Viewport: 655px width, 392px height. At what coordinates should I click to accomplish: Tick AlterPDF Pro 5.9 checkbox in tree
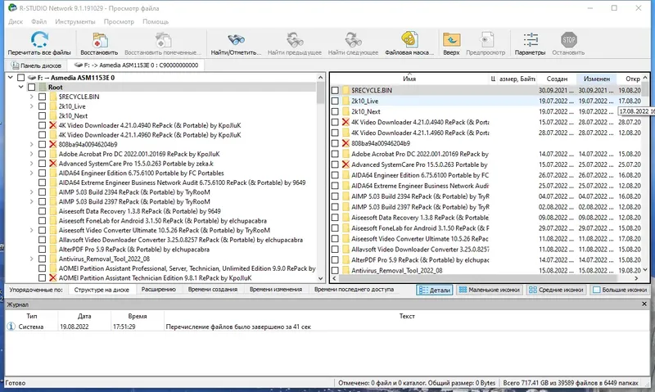(x=43, y=250)
